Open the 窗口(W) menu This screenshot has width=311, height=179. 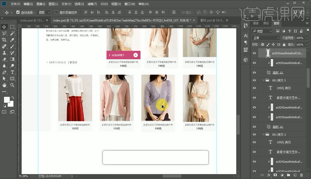[x=129, y=4]
